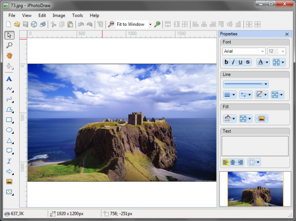Open the line color pencil dropdown

261,95
